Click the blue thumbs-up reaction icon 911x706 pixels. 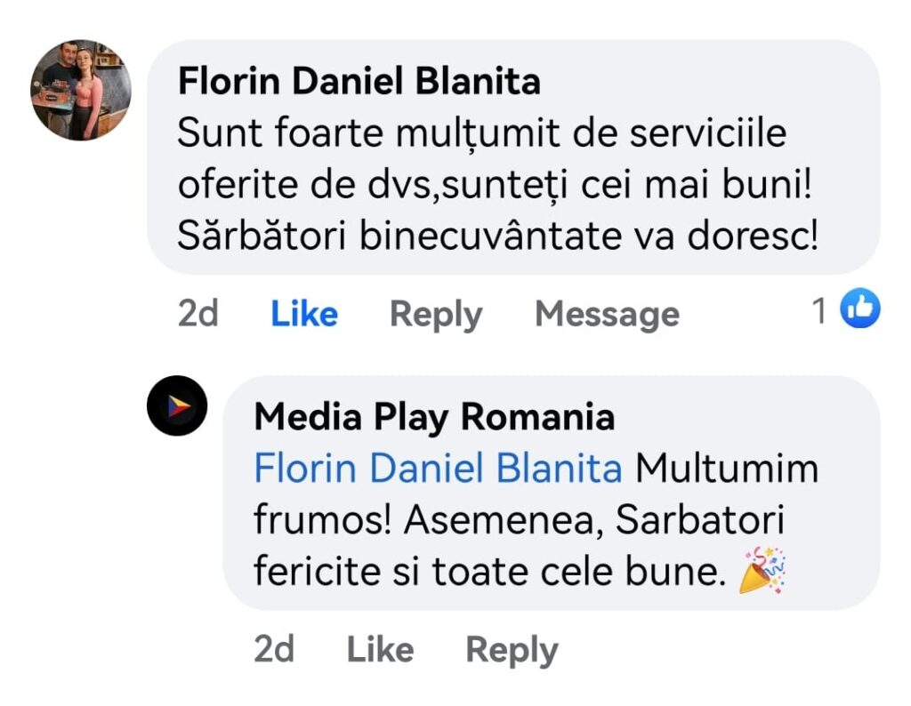coord(859,309)
